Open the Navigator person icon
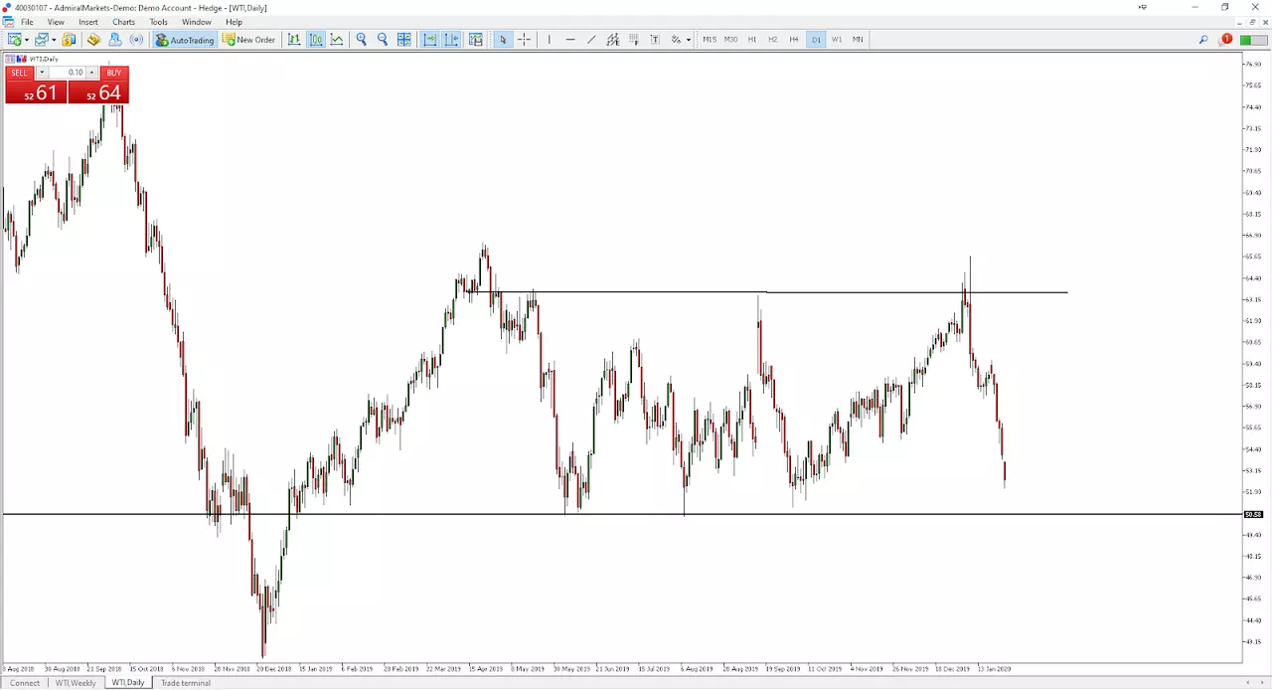This screenshot has width=1272, height=690. click(x=115, y=40)
